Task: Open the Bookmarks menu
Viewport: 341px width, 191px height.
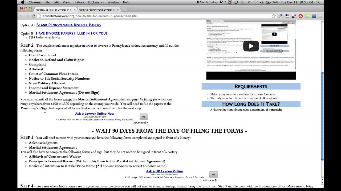Action: [x=96, y=2]
